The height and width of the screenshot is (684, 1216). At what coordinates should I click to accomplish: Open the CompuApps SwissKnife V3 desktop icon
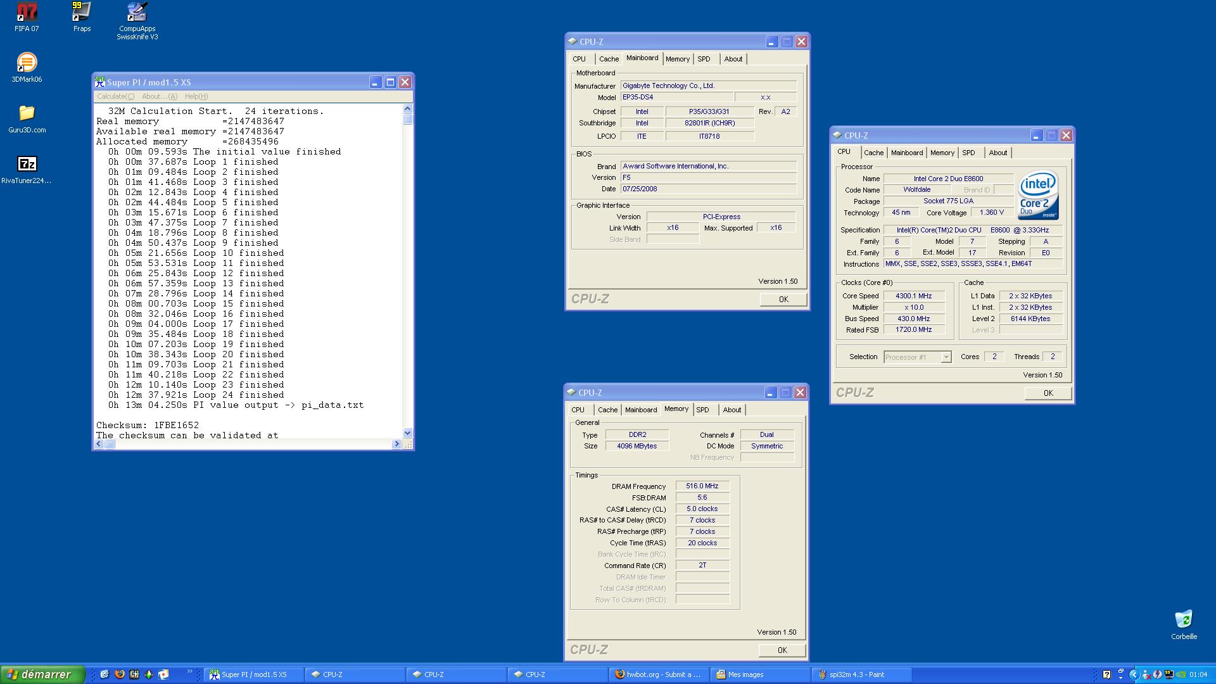click(x=137, y=21)
